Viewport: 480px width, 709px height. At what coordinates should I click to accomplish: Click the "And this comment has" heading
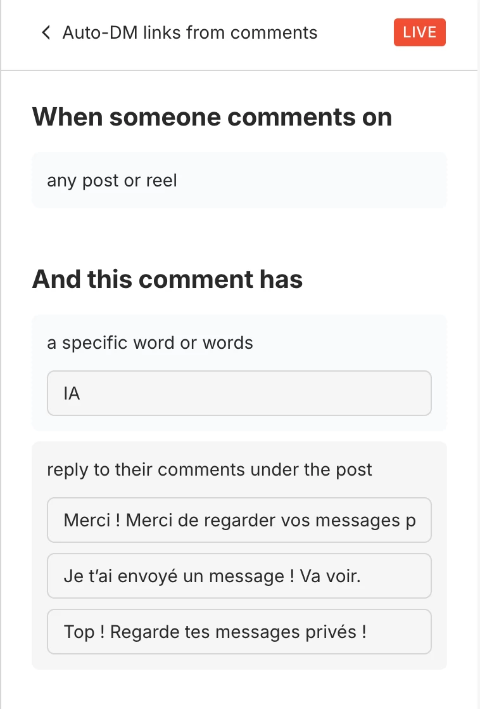pyautogui.click(x=168, y=279)
